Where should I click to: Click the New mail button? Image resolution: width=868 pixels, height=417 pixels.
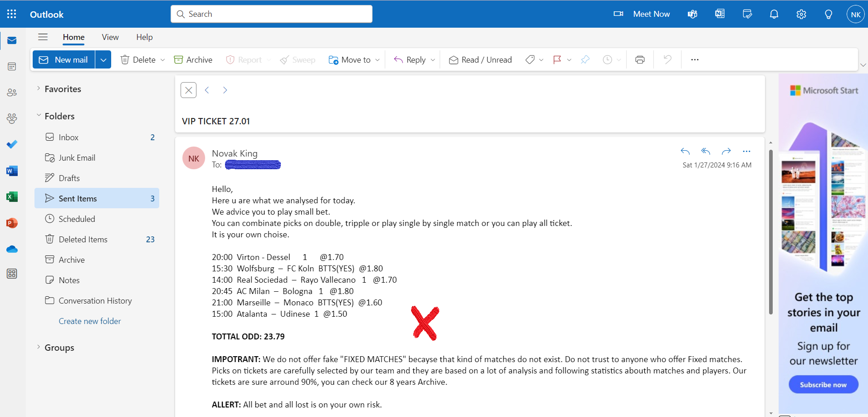(x=64, y=59)
